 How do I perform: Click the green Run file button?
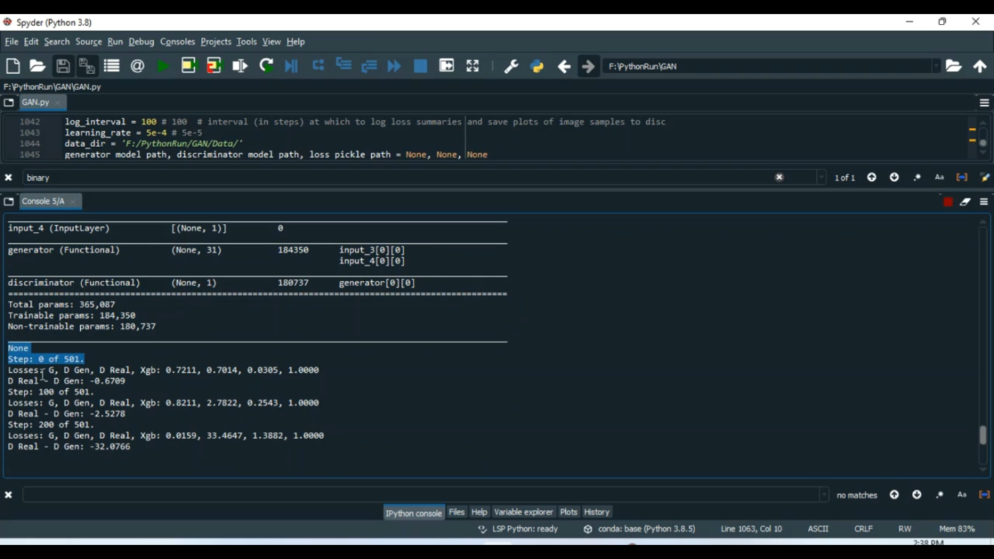click(x=163, y=66)
